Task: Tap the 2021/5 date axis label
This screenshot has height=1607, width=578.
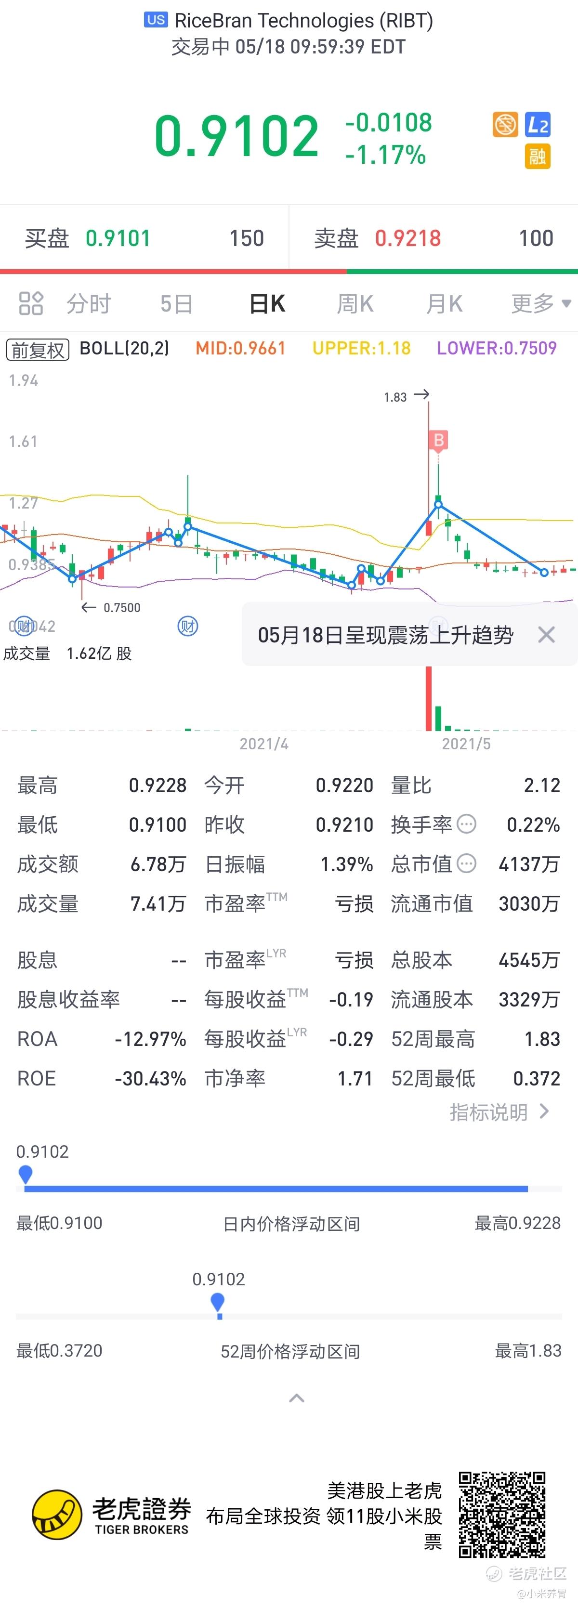Action: [x=466, y=744]
